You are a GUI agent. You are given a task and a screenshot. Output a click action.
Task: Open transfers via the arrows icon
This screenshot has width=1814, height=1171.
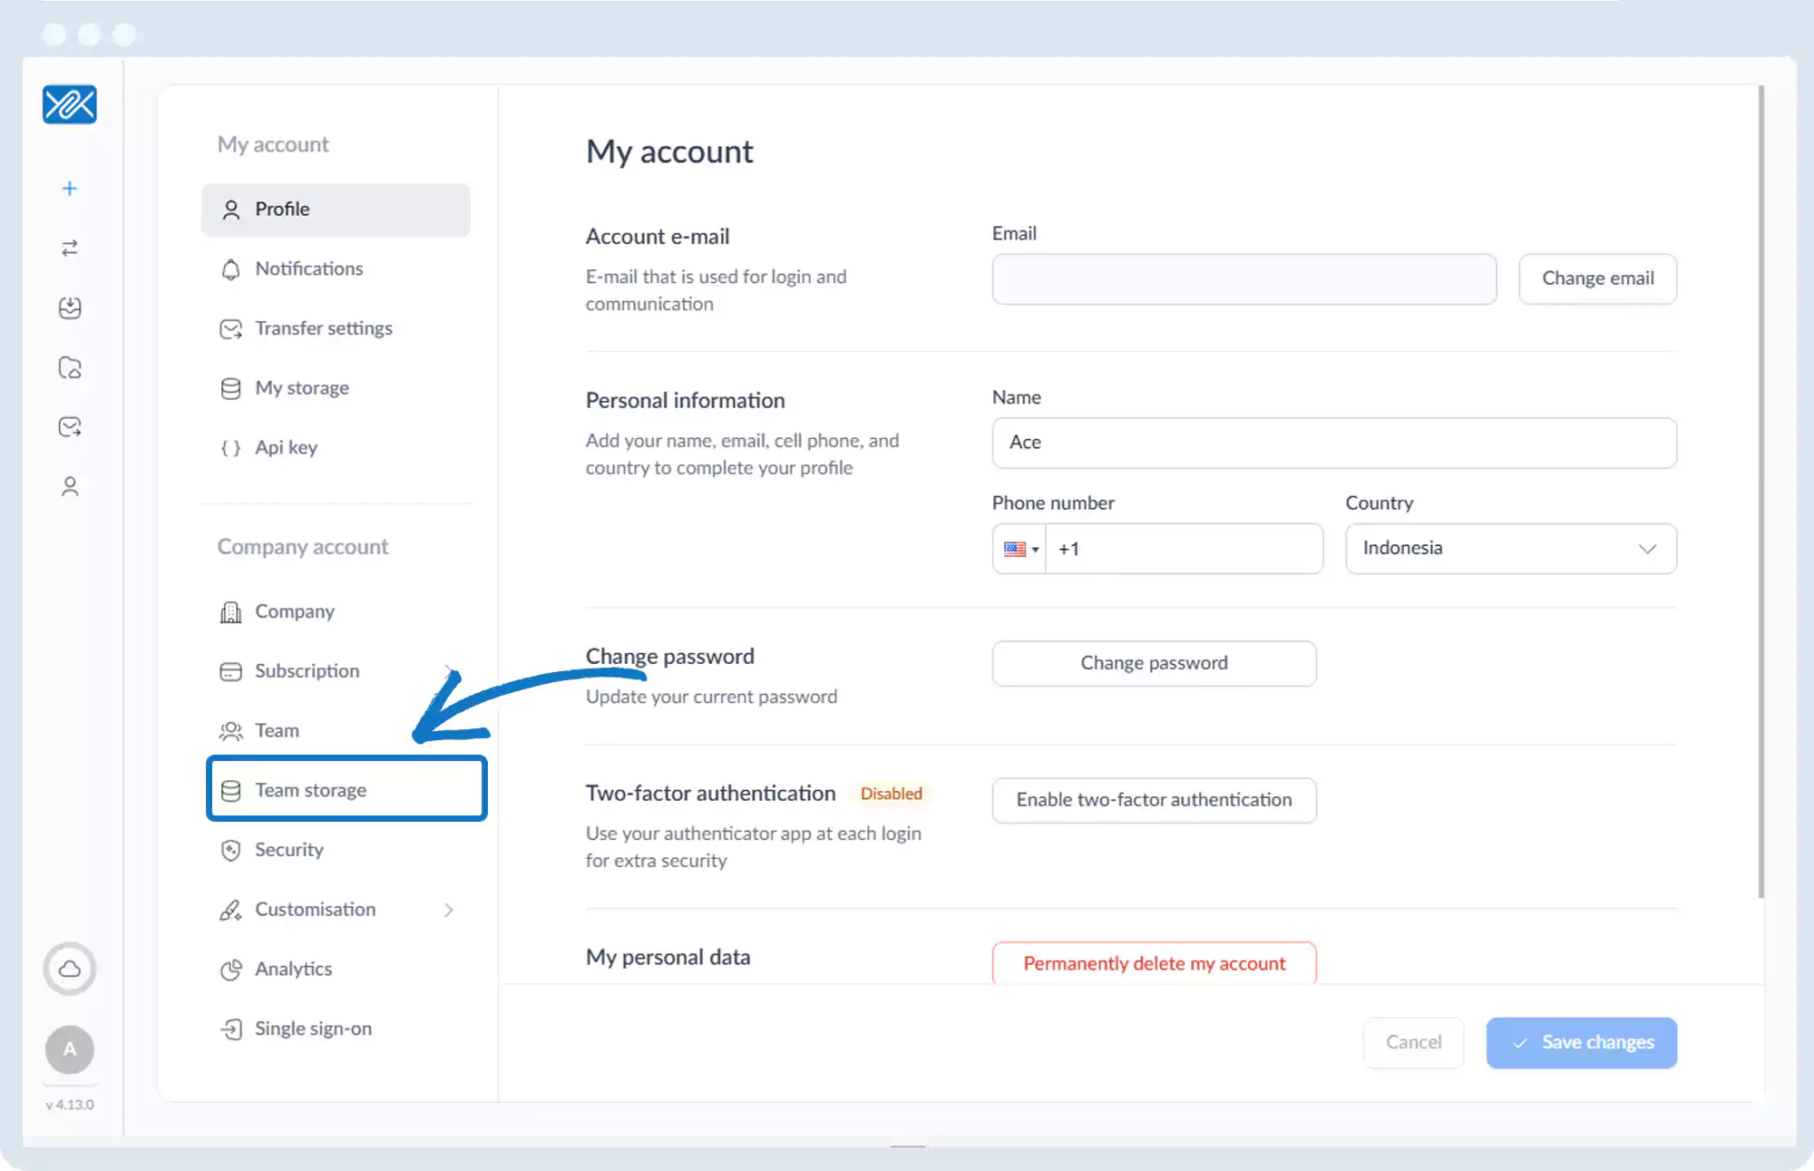tap(70, 249)
